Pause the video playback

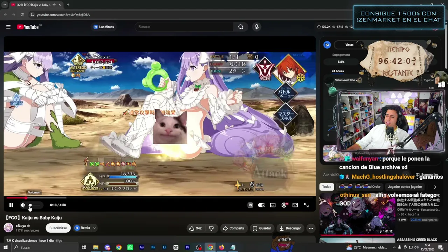pos(11,205)
